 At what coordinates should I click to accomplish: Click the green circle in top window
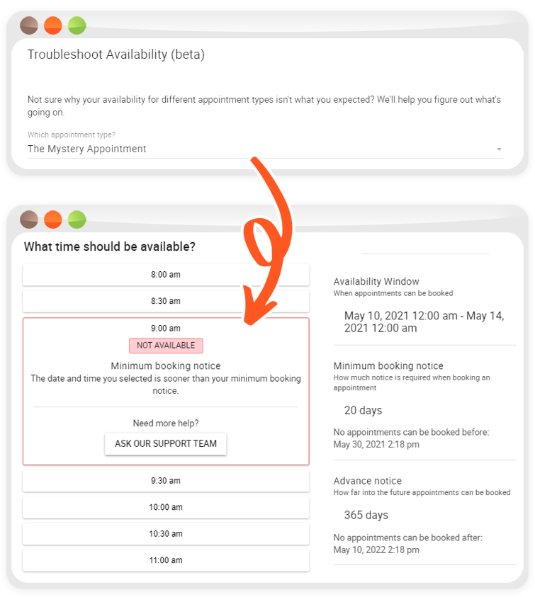coord(77,25)
